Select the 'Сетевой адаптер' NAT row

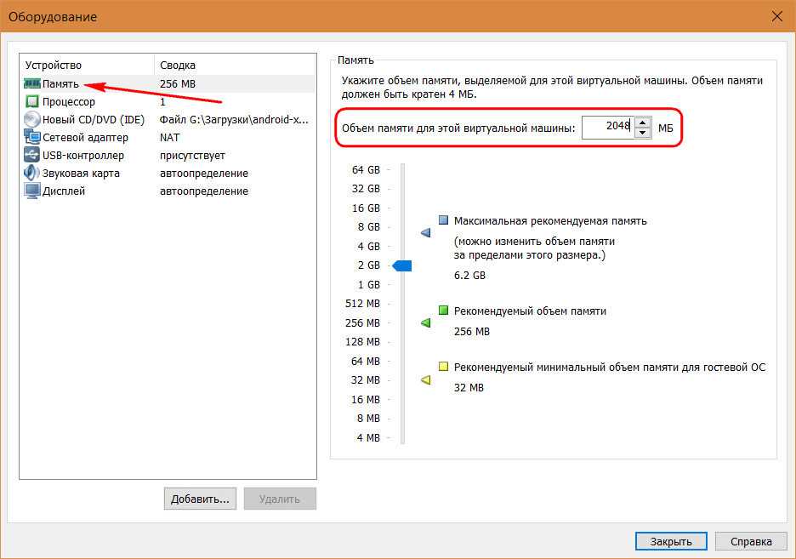click(85, 138)
